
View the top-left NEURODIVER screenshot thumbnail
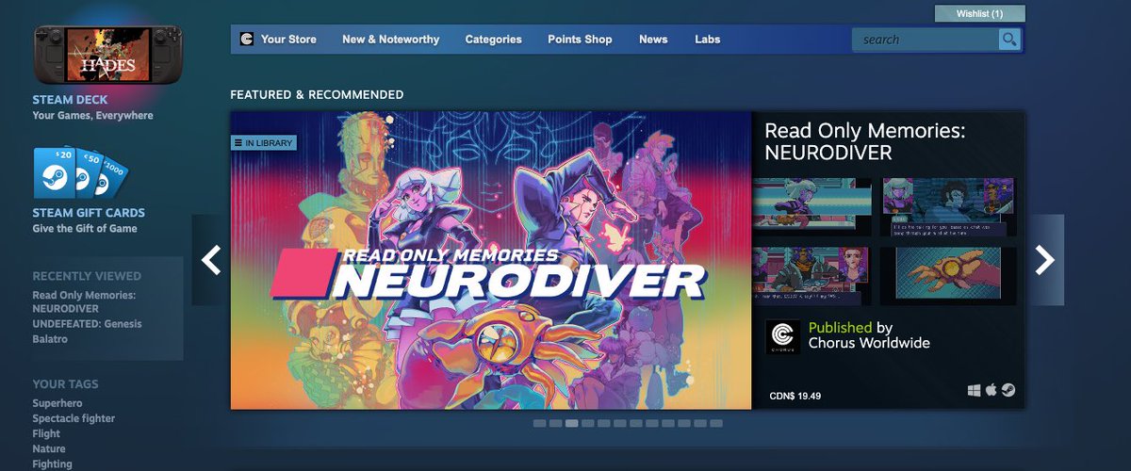point(811,206)
